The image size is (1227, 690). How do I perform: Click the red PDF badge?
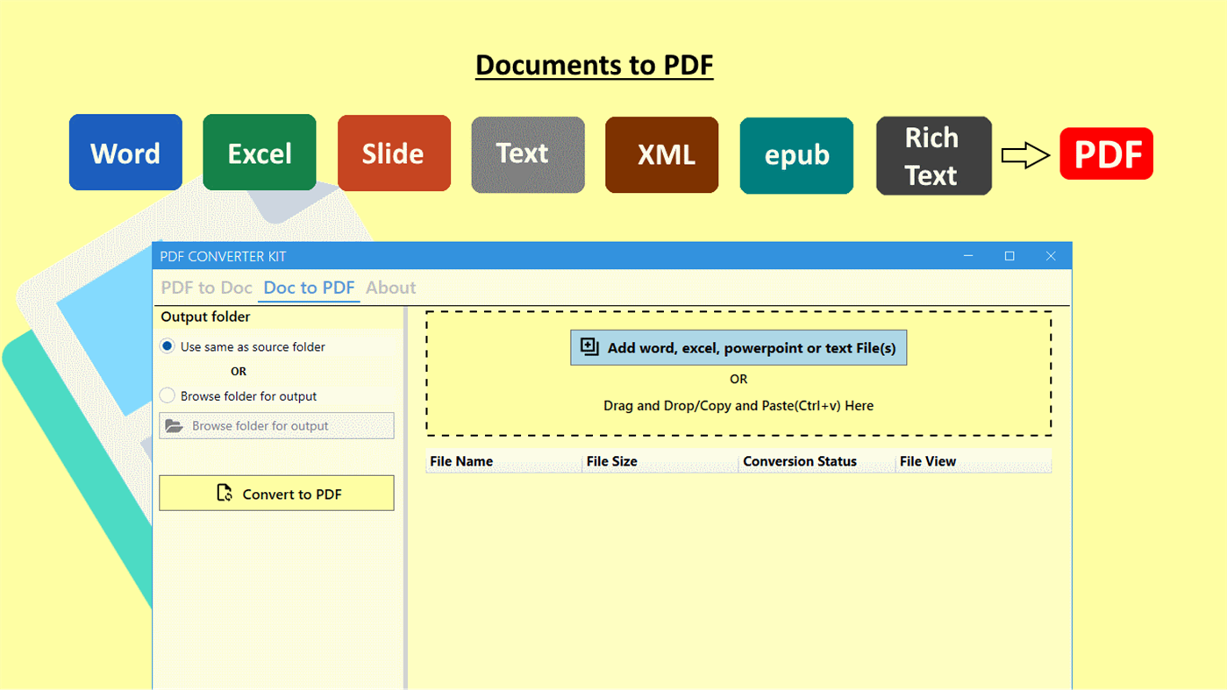coord(1106,153)
